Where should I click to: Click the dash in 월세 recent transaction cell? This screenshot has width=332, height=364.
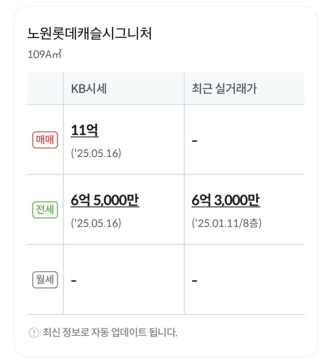pyautogui.click(x=194, y=281)
